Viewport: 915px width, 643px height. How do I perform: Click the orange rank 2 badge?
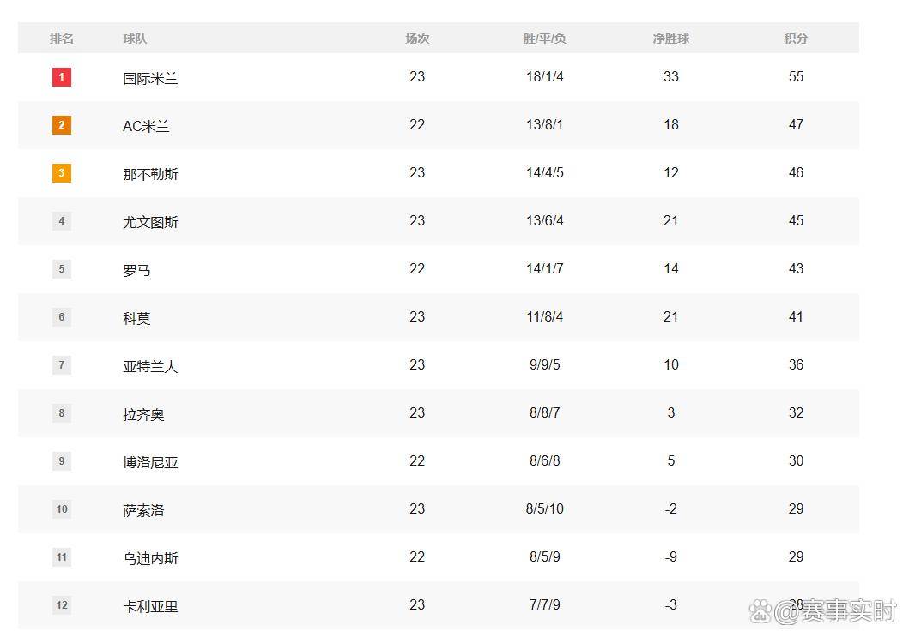pos(61,125)
